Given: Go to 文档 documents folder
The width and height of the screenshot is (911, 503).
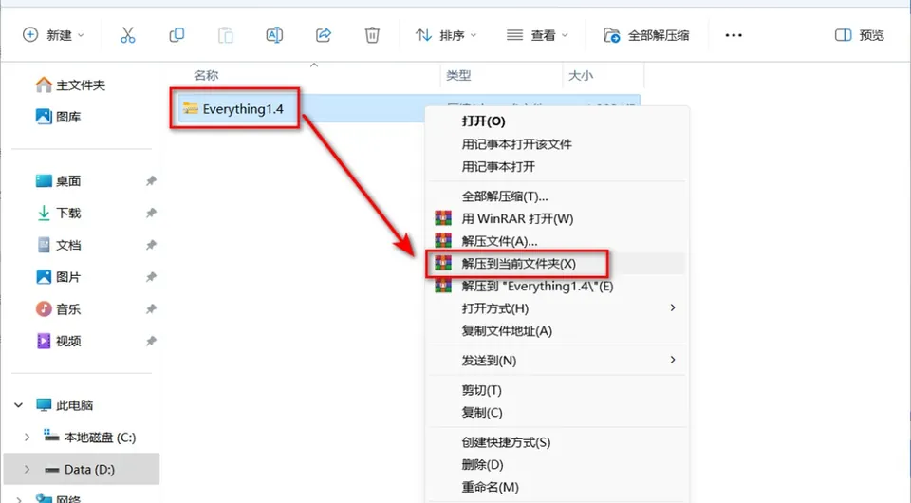Looking at the screenshot, I should tap(58, 245).
